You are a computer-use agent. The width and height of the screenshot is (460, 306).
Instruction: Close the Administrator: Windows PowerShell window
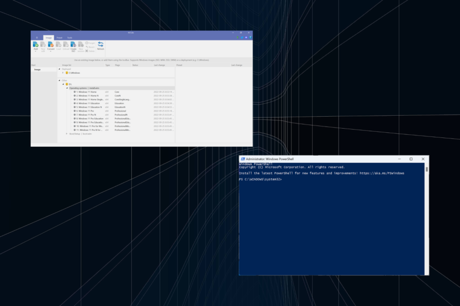(423, 159)
